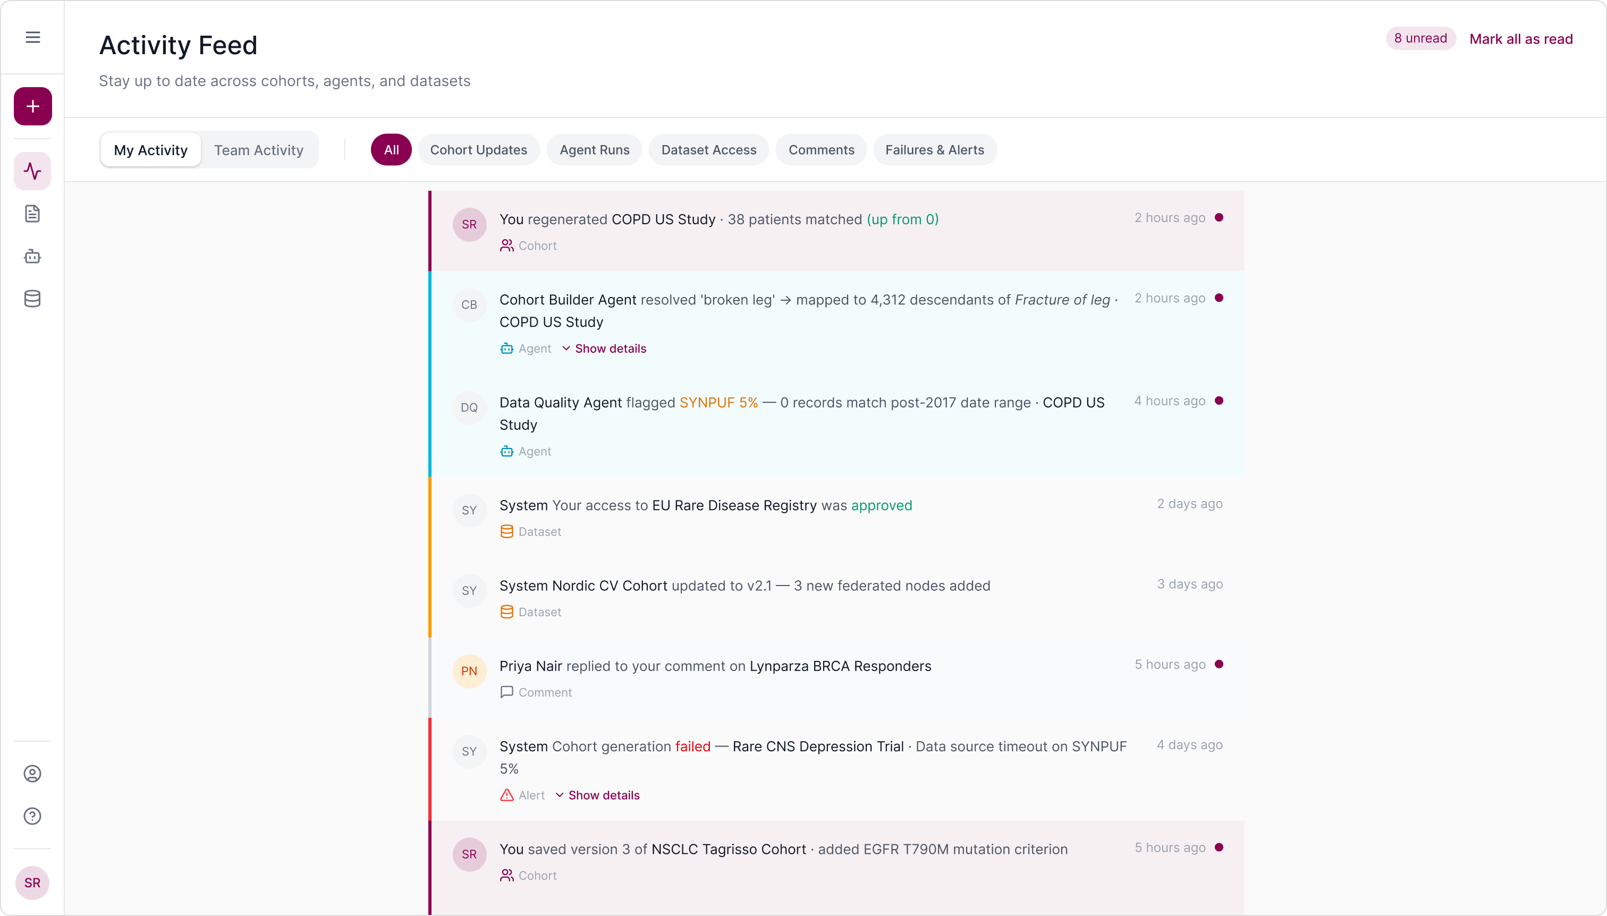This screenshot has width=1607, height=916.
Task: Click the Cohort tag icon under COPD US Study entry
Action: (506, 246)
